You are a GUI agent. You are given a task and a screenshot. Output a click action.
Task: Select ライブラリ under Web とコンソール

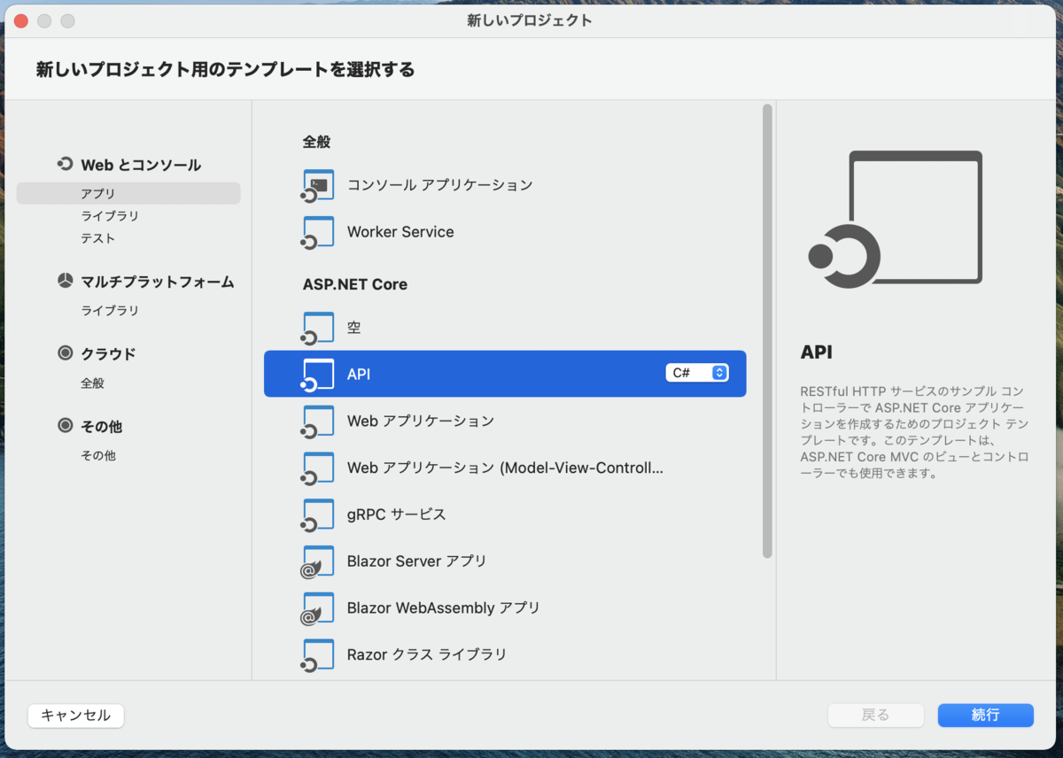click(110, 216)
